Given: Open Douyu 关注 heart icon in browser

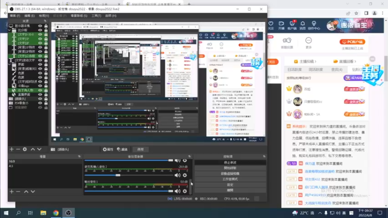Looking at the screenshot, I should 271,23.
